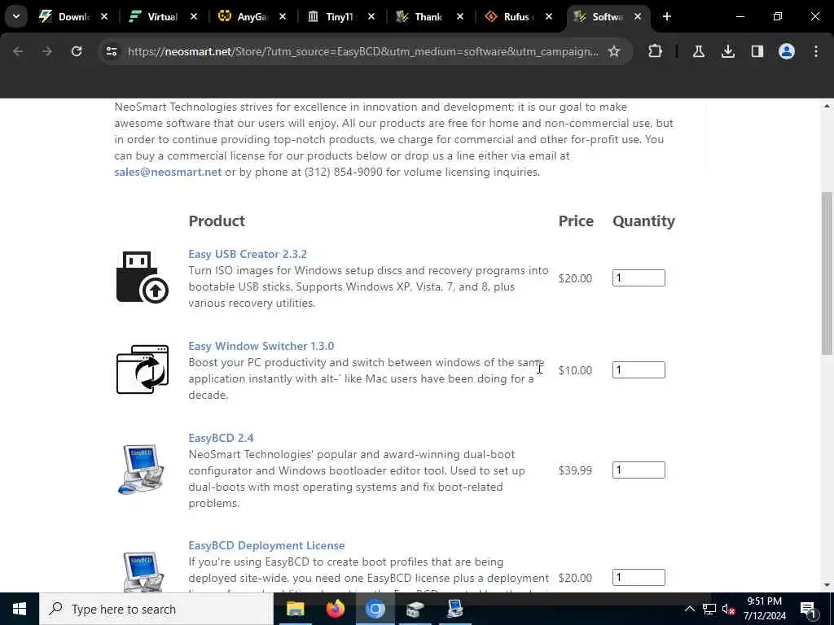Open the browser Downloads icon
The height and width of the screenshot is (625, 834).
click(x=728, y=51)
